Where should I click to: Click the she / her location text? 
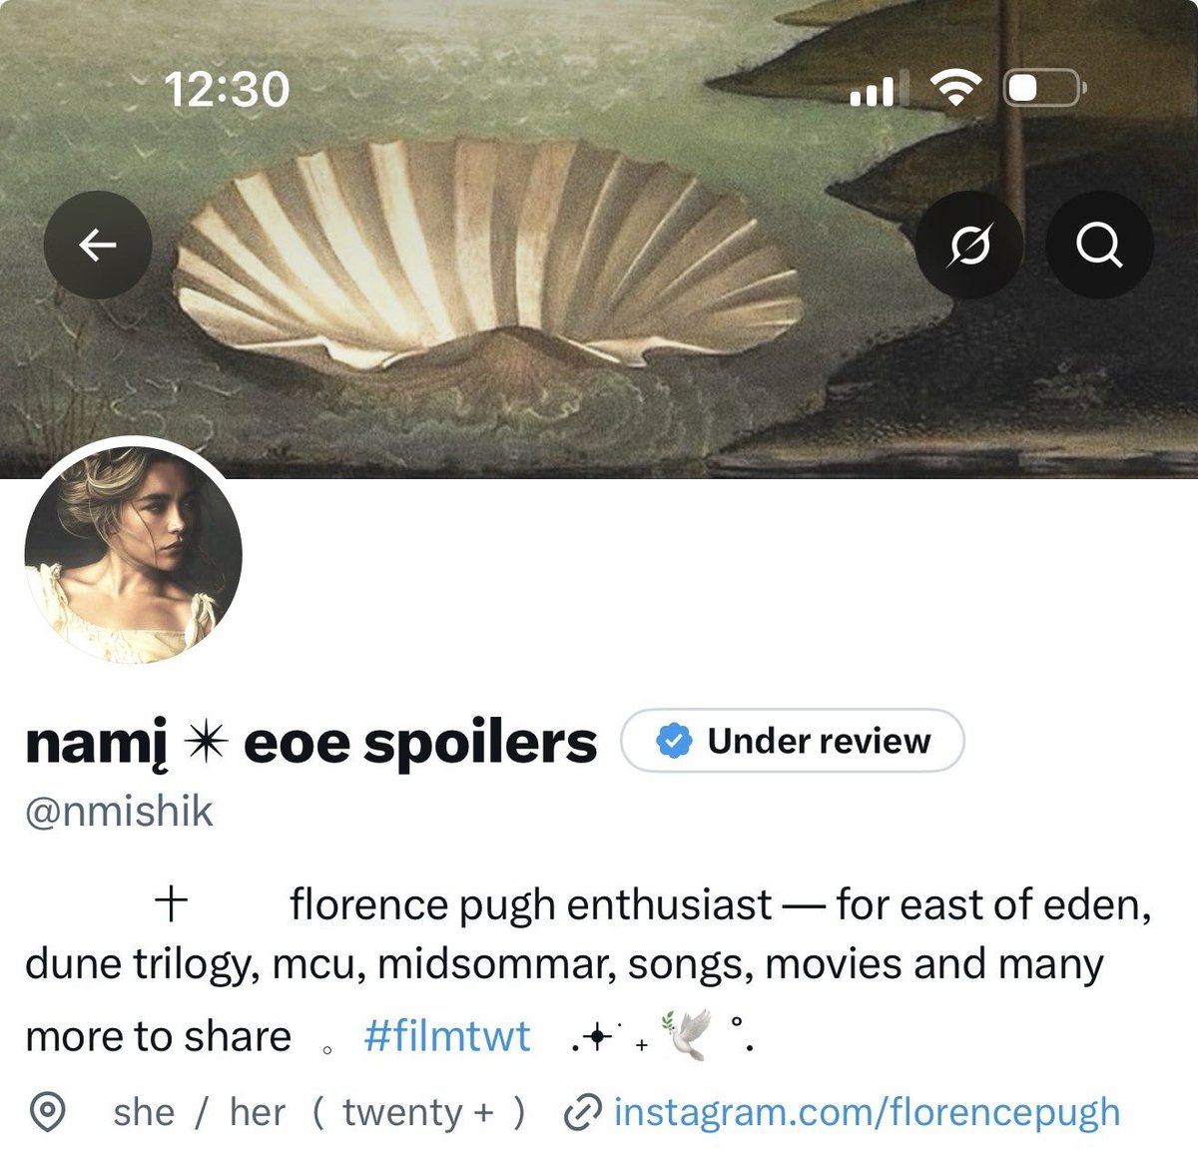point(200,1112)
